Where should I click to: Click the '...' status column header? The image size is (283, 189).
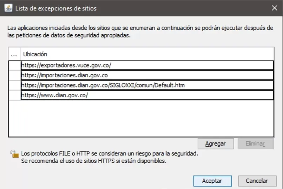coord(14,54)
